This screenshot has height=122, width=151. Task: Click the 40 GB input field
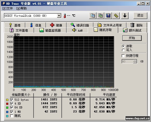pos(128,61)
